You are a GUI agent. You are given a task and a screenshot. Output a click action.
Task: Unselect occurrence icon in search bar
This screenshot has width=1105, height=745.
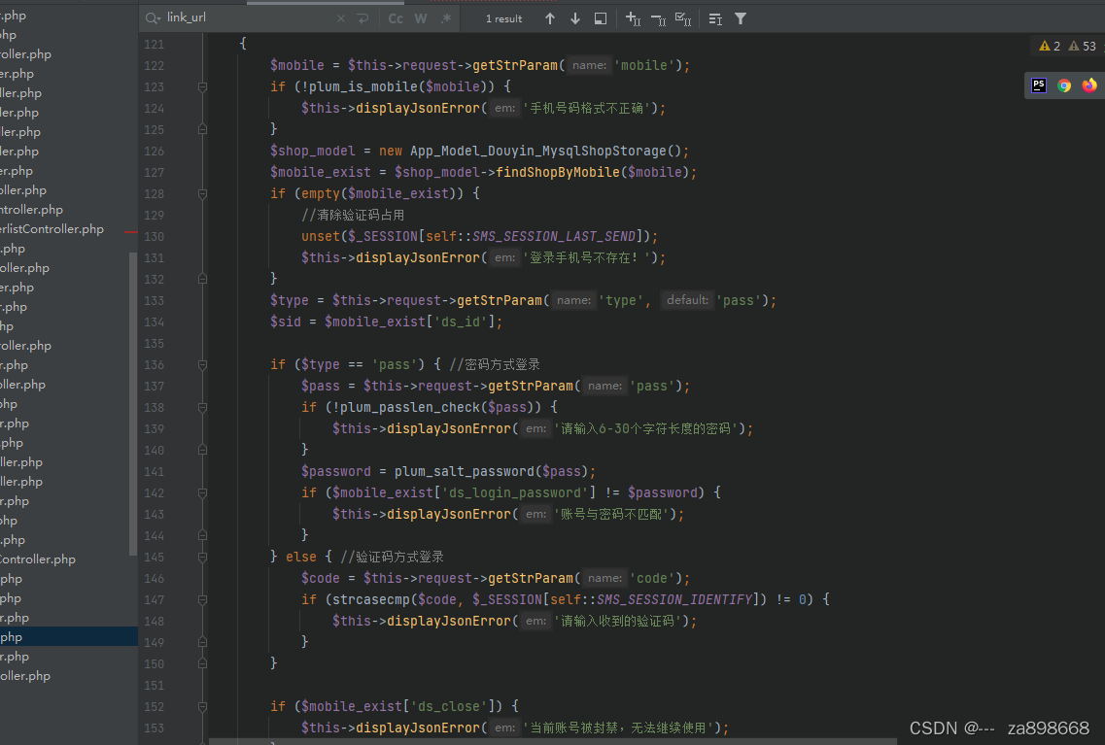[x=658, y=19]
